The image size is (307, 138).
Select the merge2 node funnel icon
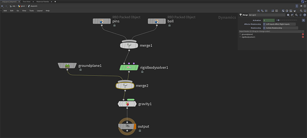pos(125,85)
